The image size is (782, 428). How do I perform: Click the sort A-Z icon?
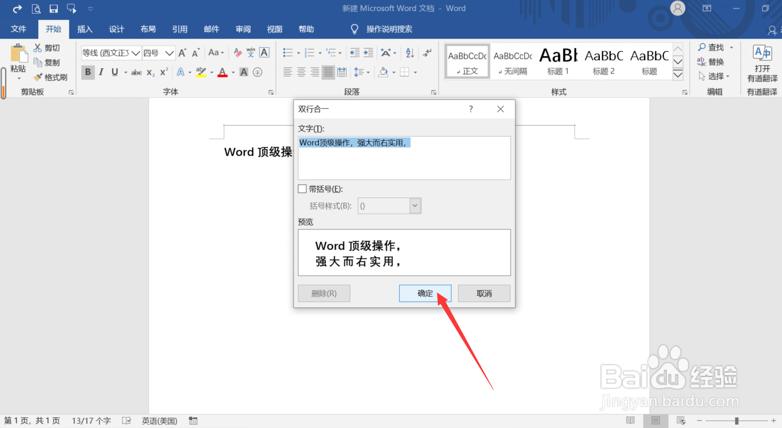click(x=410, y=53)
